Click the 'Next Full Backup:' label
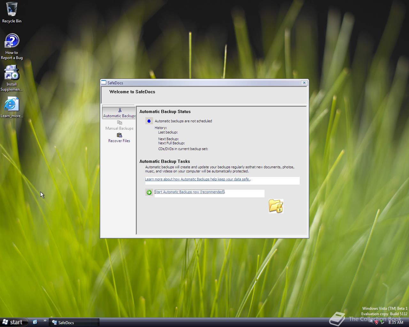The image size is (409, 327). [x=171, y=143]
